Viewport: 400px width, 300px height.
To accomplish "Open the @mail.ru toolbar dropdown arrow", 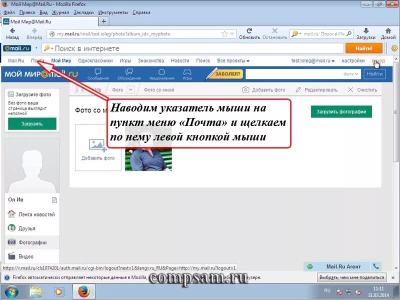I will tap(36, 48).
